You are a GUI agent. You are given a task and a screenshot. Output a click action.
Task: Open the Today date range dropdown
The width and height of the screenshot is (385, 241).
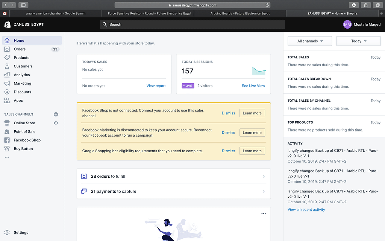[358, 41]
